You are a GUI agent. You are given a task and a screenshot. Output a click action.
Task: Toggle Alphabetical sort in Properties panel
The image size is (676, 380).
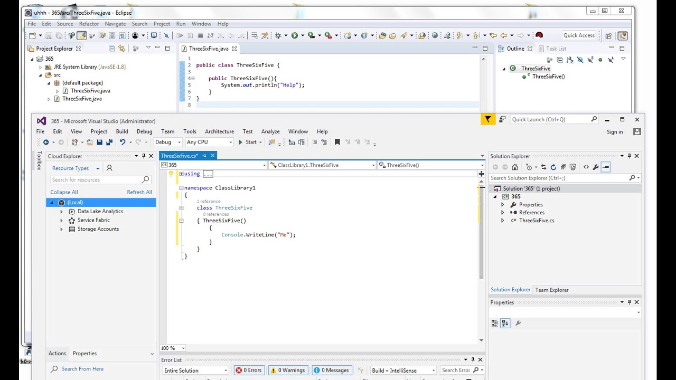click(x=505, y=323)
